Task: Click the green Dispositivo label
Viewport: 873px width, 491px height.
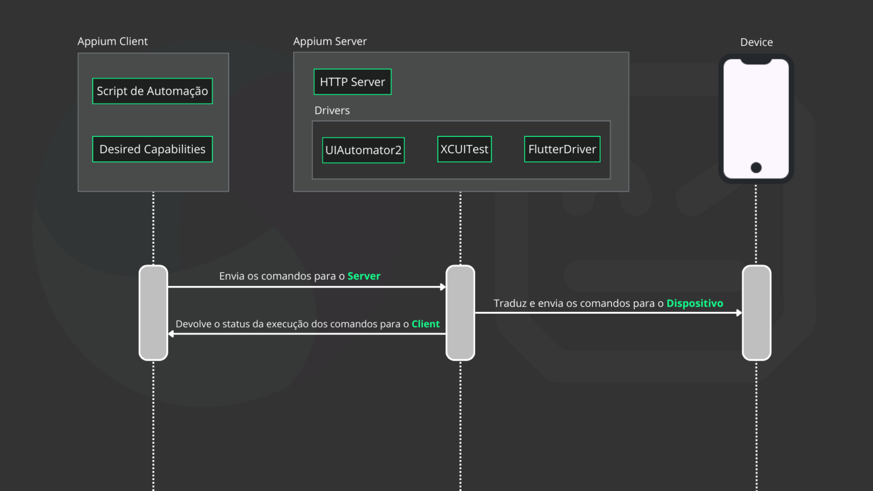Action: click(695, 303)
